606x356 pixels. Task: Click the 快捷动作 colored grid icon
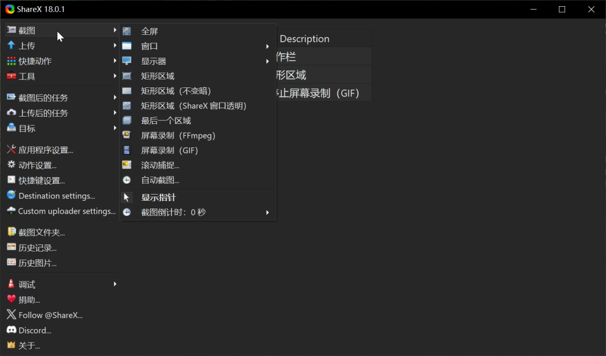(x=11, y=61)
